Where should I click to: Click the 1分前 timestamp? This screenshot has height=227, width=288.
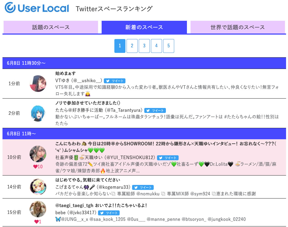[x=14, y=84]
